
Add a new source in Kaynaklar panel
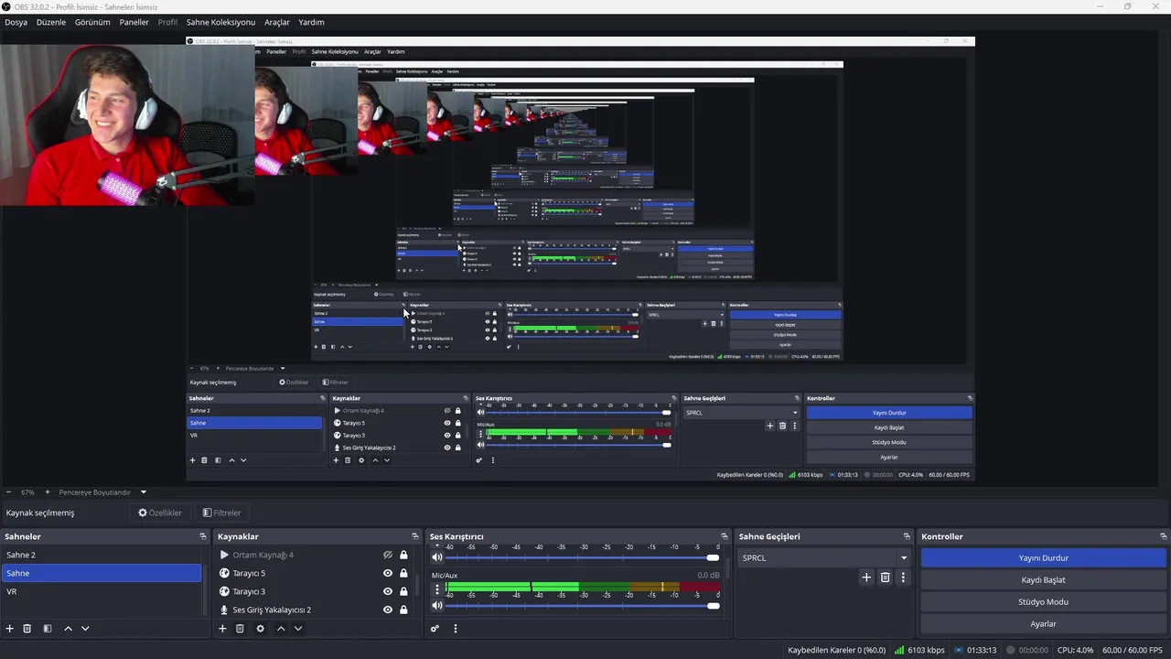coord(222,629)
